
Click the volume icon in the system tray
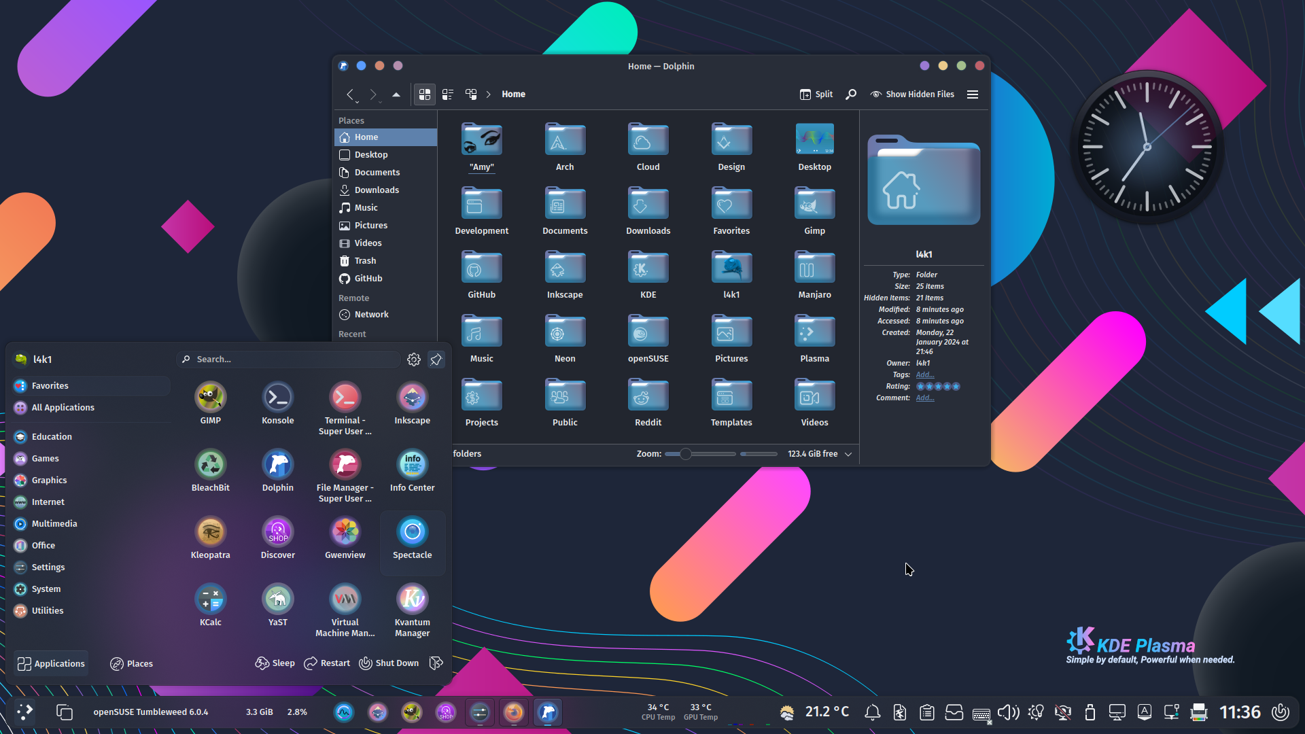tap(1008, 712)
